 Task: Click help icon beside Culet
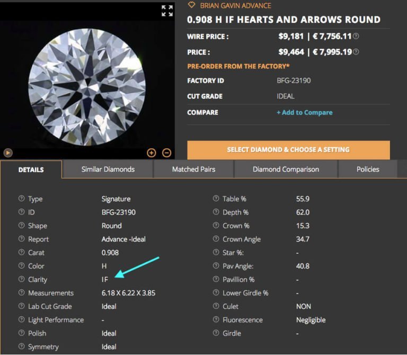216,306
